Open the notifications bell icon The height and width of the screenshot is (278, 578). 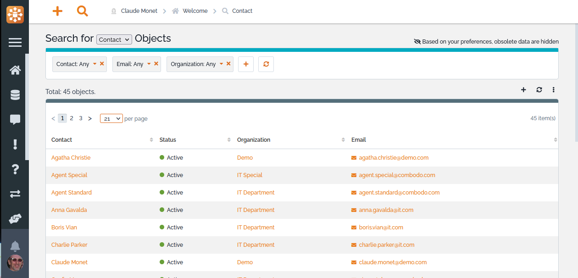(15, 246)
